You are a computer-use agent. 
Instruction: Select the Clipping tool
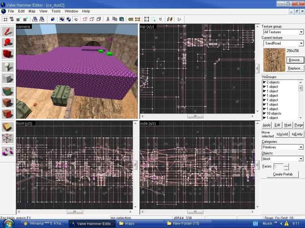pos(8,127)
